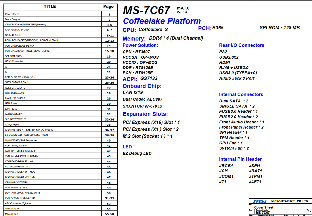Select the 'AUDIO ALC887' entry
The width and height of the screenshot is (312, 216).
(x=60, y=114)
